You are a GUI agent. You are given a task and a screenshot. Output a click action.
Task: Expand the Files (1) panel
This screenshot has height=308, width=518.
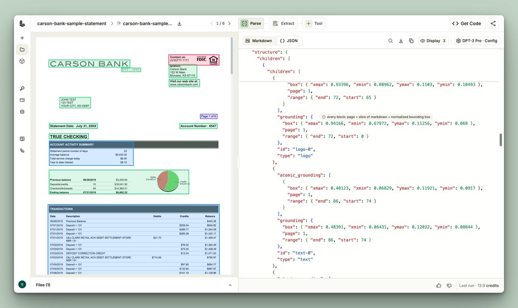pyautogui.click(x=230, y=285)
